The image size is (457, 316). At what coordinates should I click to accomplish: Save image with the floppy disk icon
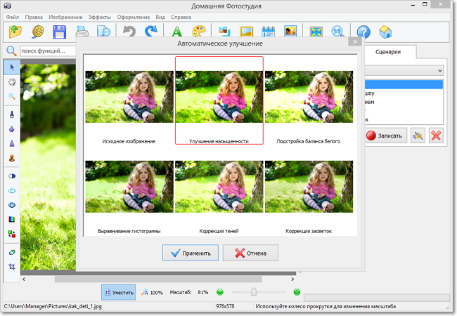pos(60,32)
